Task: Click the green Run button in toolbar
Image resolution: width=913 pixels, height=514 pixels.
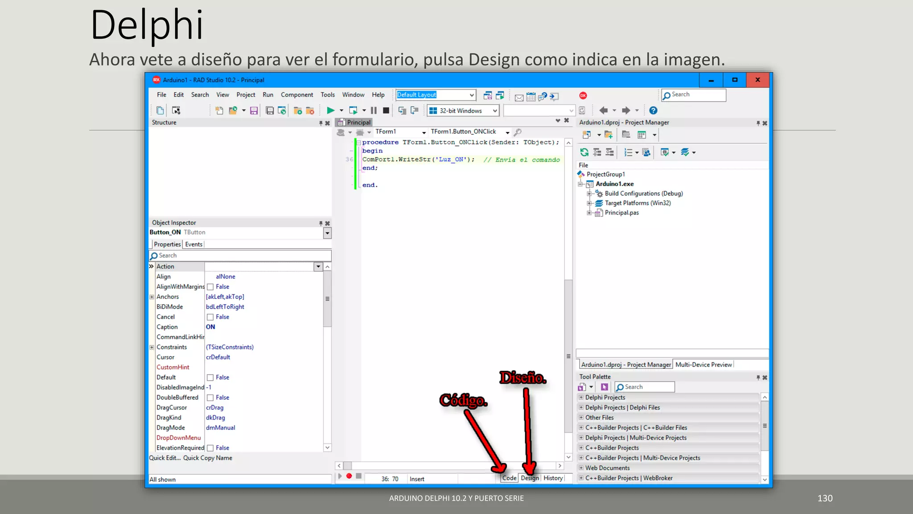Action: click(x=330, y=110)
